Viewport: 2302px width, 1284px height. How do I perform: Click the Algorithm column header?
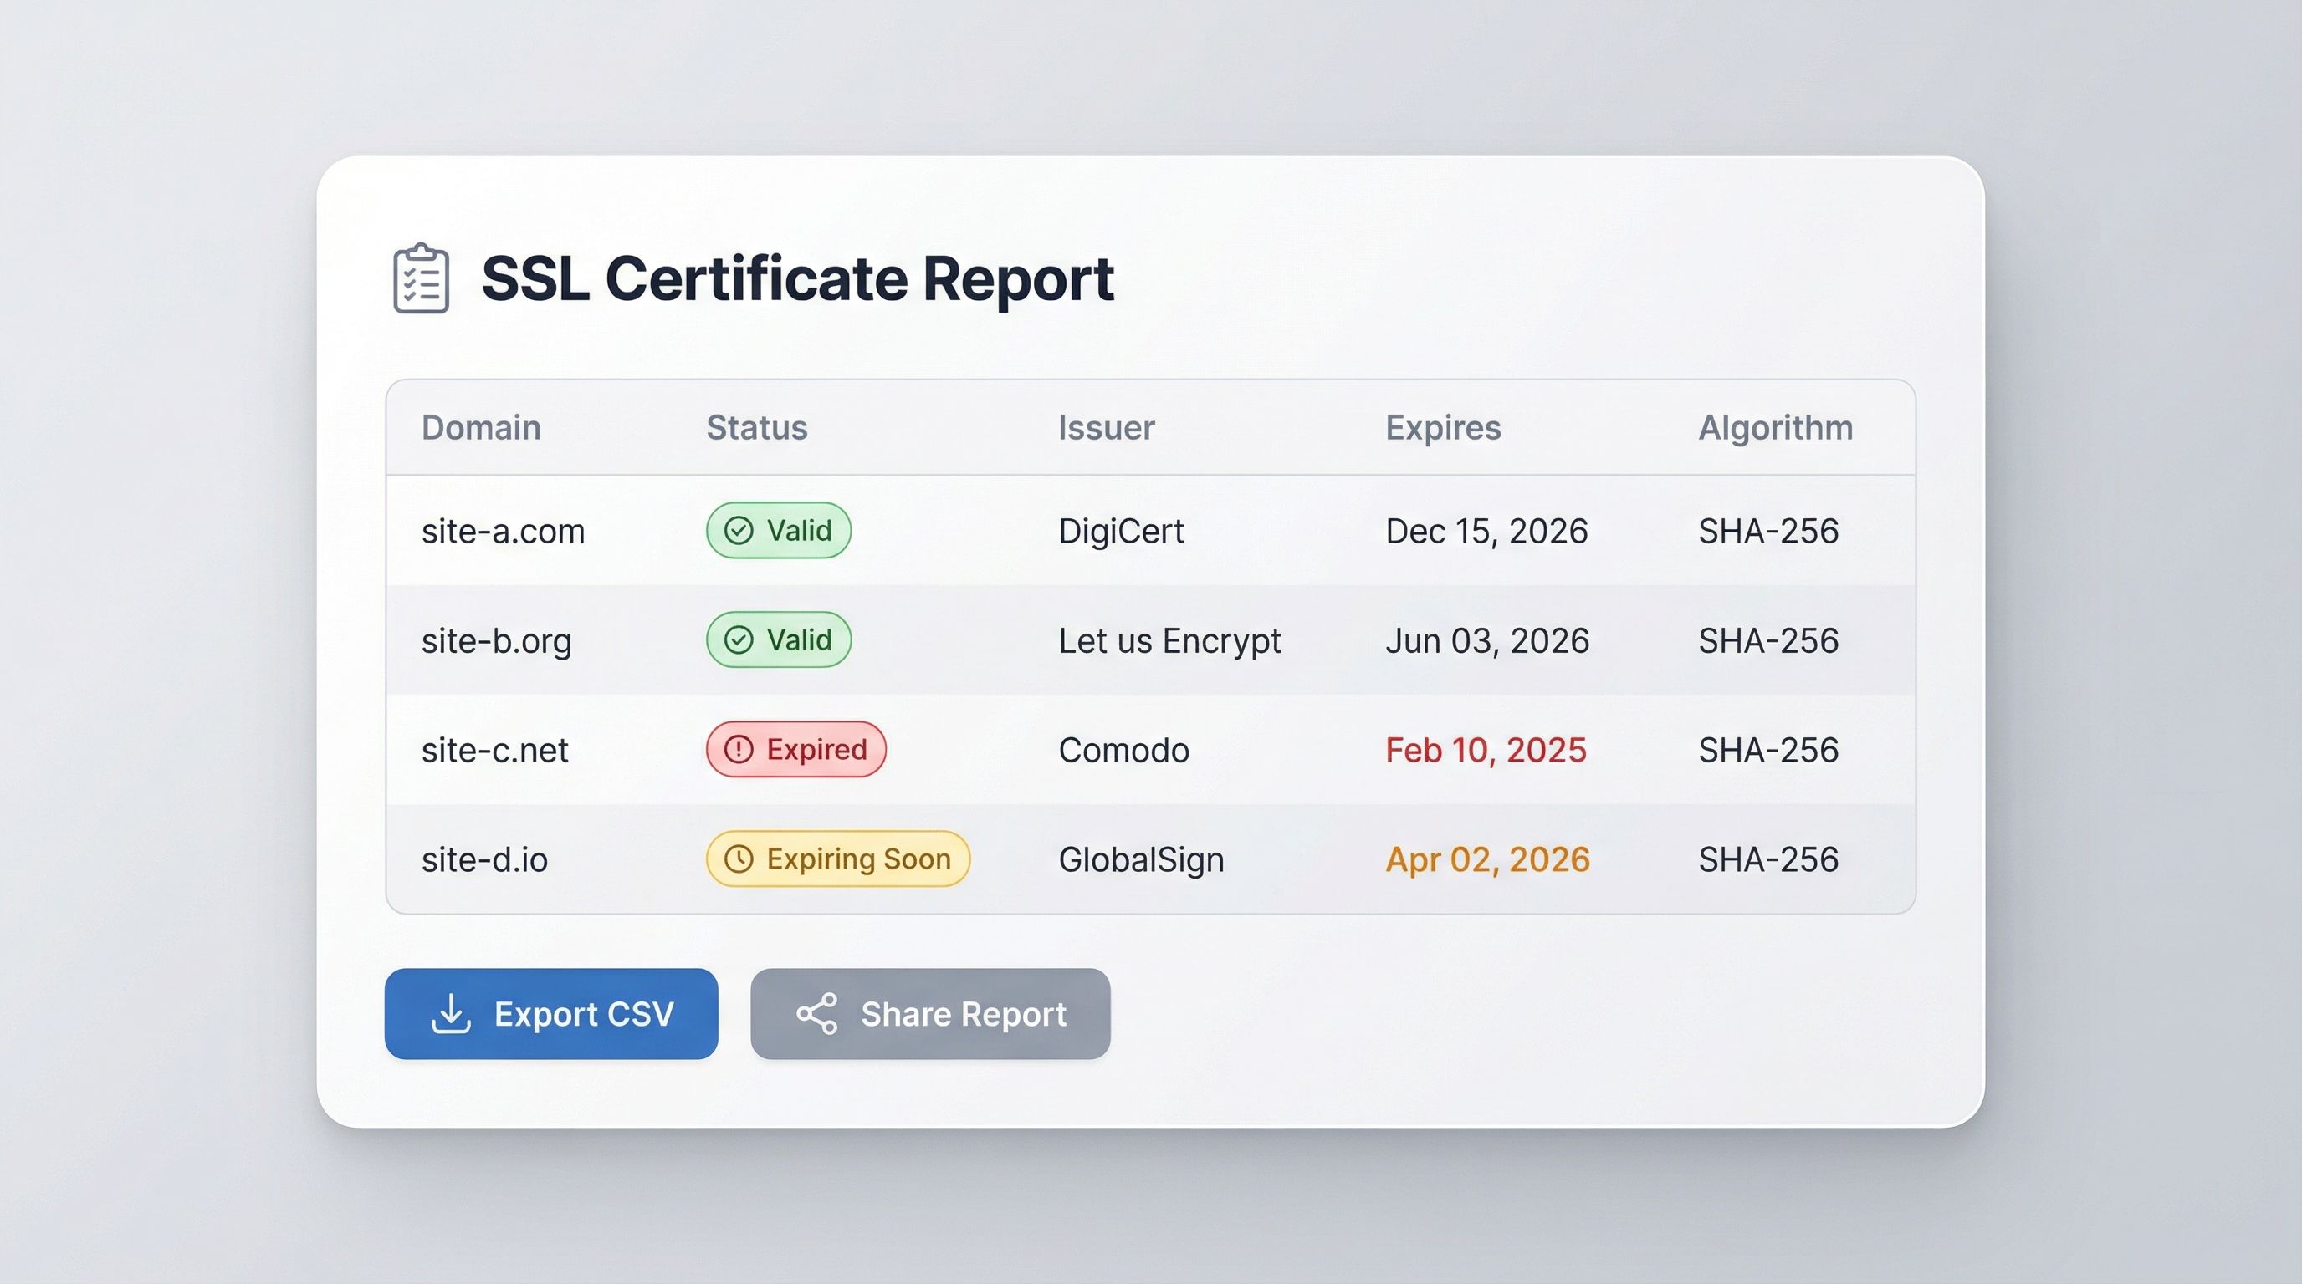pos(1775,428)
